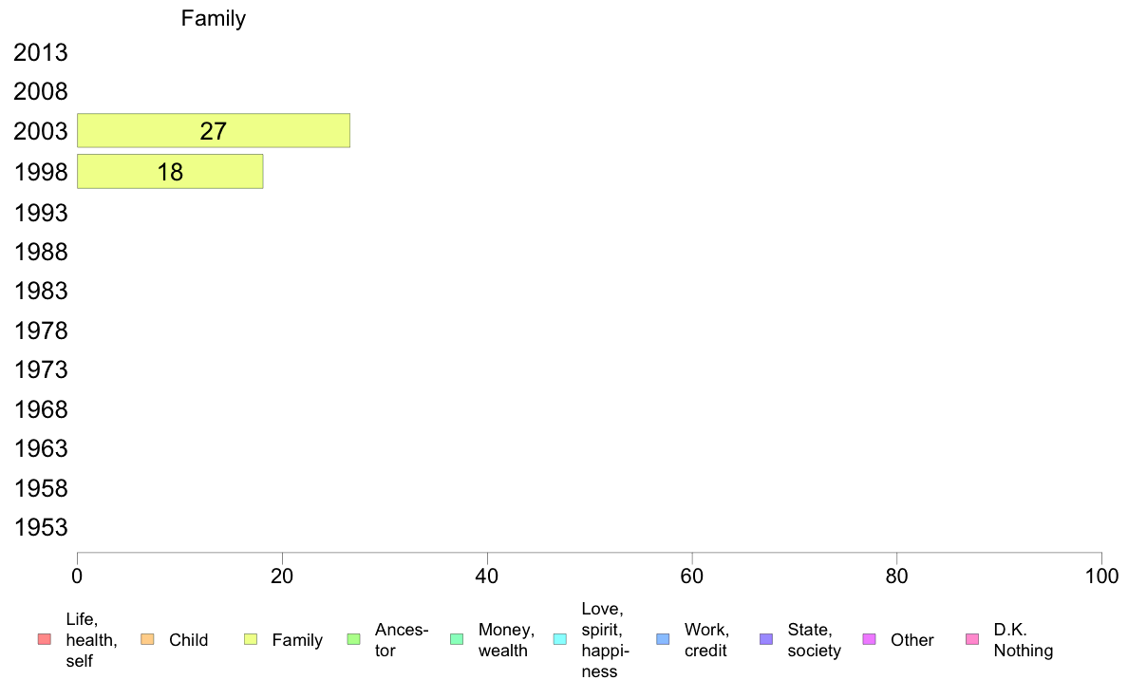Select the State, society purple swatch
The width and height of the screenshot is (1128, 699).
766,639
